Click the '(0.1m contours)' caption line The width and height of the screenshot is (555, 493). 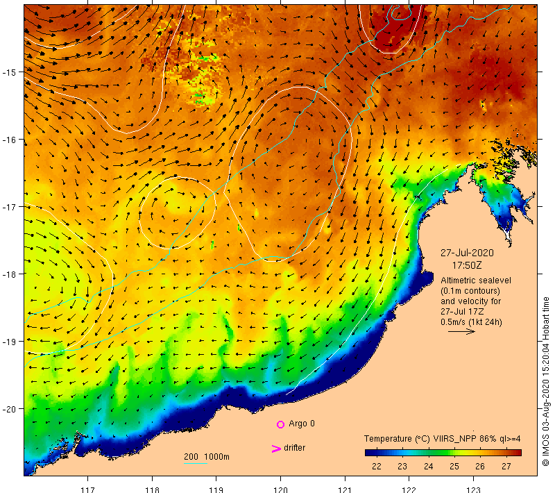[470, 291]
